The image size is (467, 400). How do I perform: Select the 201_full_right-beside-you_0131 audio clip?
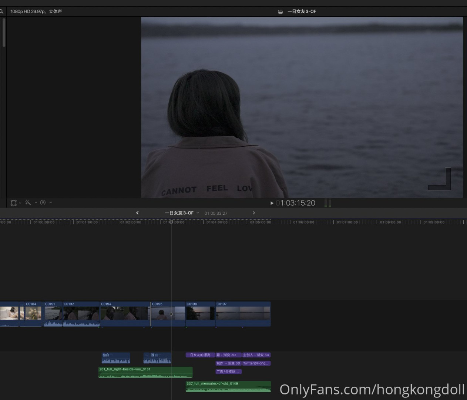pos(145,372)
